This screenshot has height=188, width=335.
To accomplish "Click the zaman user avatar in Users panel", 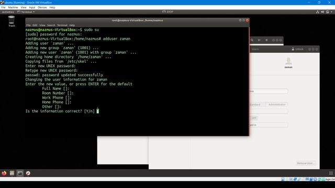I will [288, 61].
